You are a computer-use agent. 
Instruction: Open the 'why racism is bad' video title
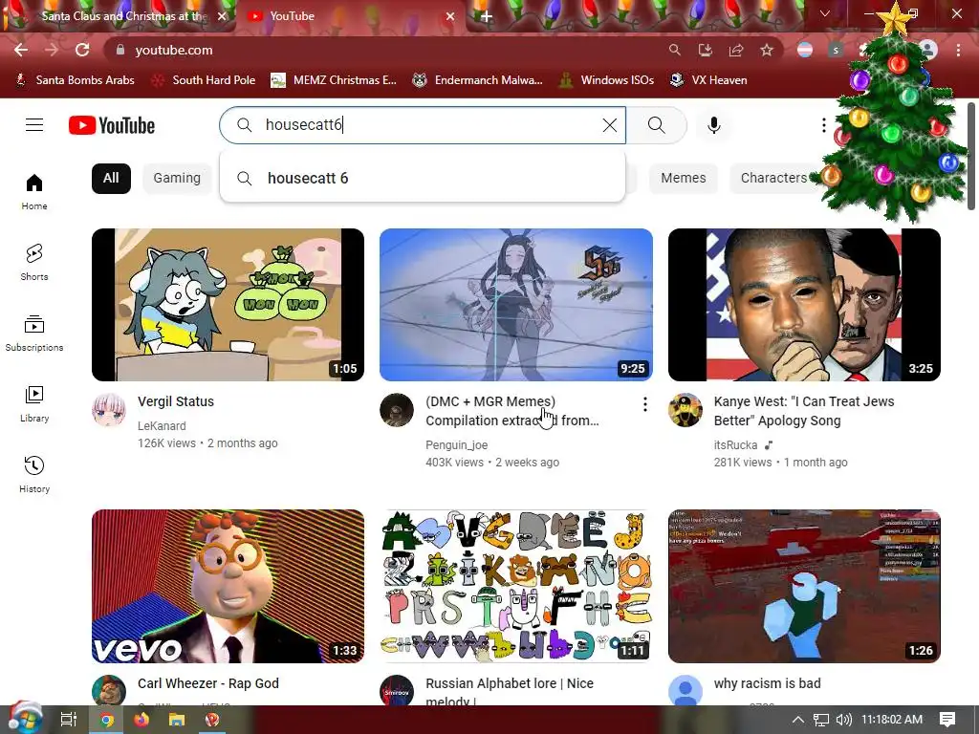pos(768,683)
